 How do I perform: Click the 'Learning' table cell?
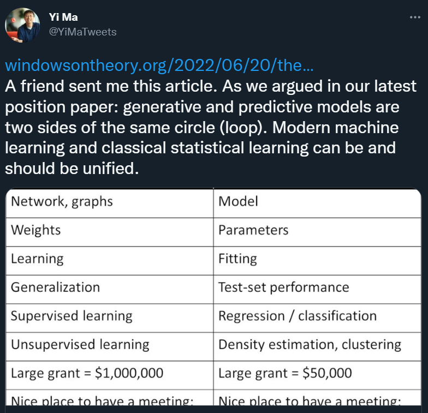[109, 261]
